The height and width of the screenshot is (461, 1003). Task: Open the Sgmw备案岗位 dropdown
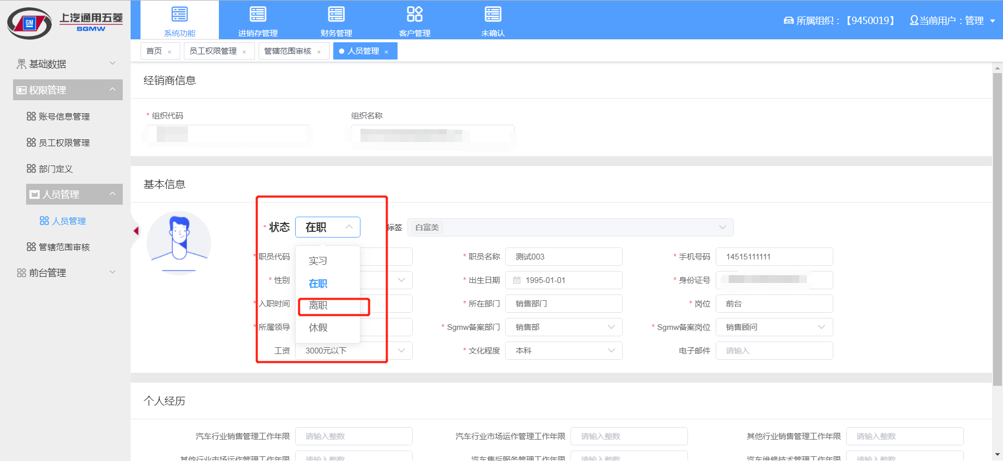774,327
